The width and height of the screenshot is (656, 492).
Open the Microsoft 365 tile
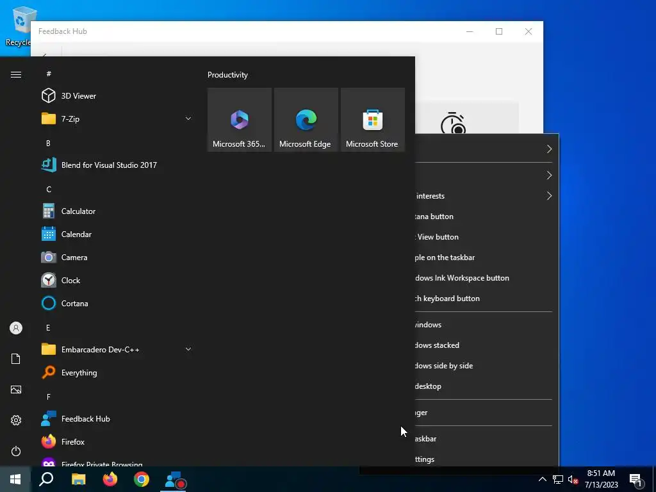[x=240, y=120]
